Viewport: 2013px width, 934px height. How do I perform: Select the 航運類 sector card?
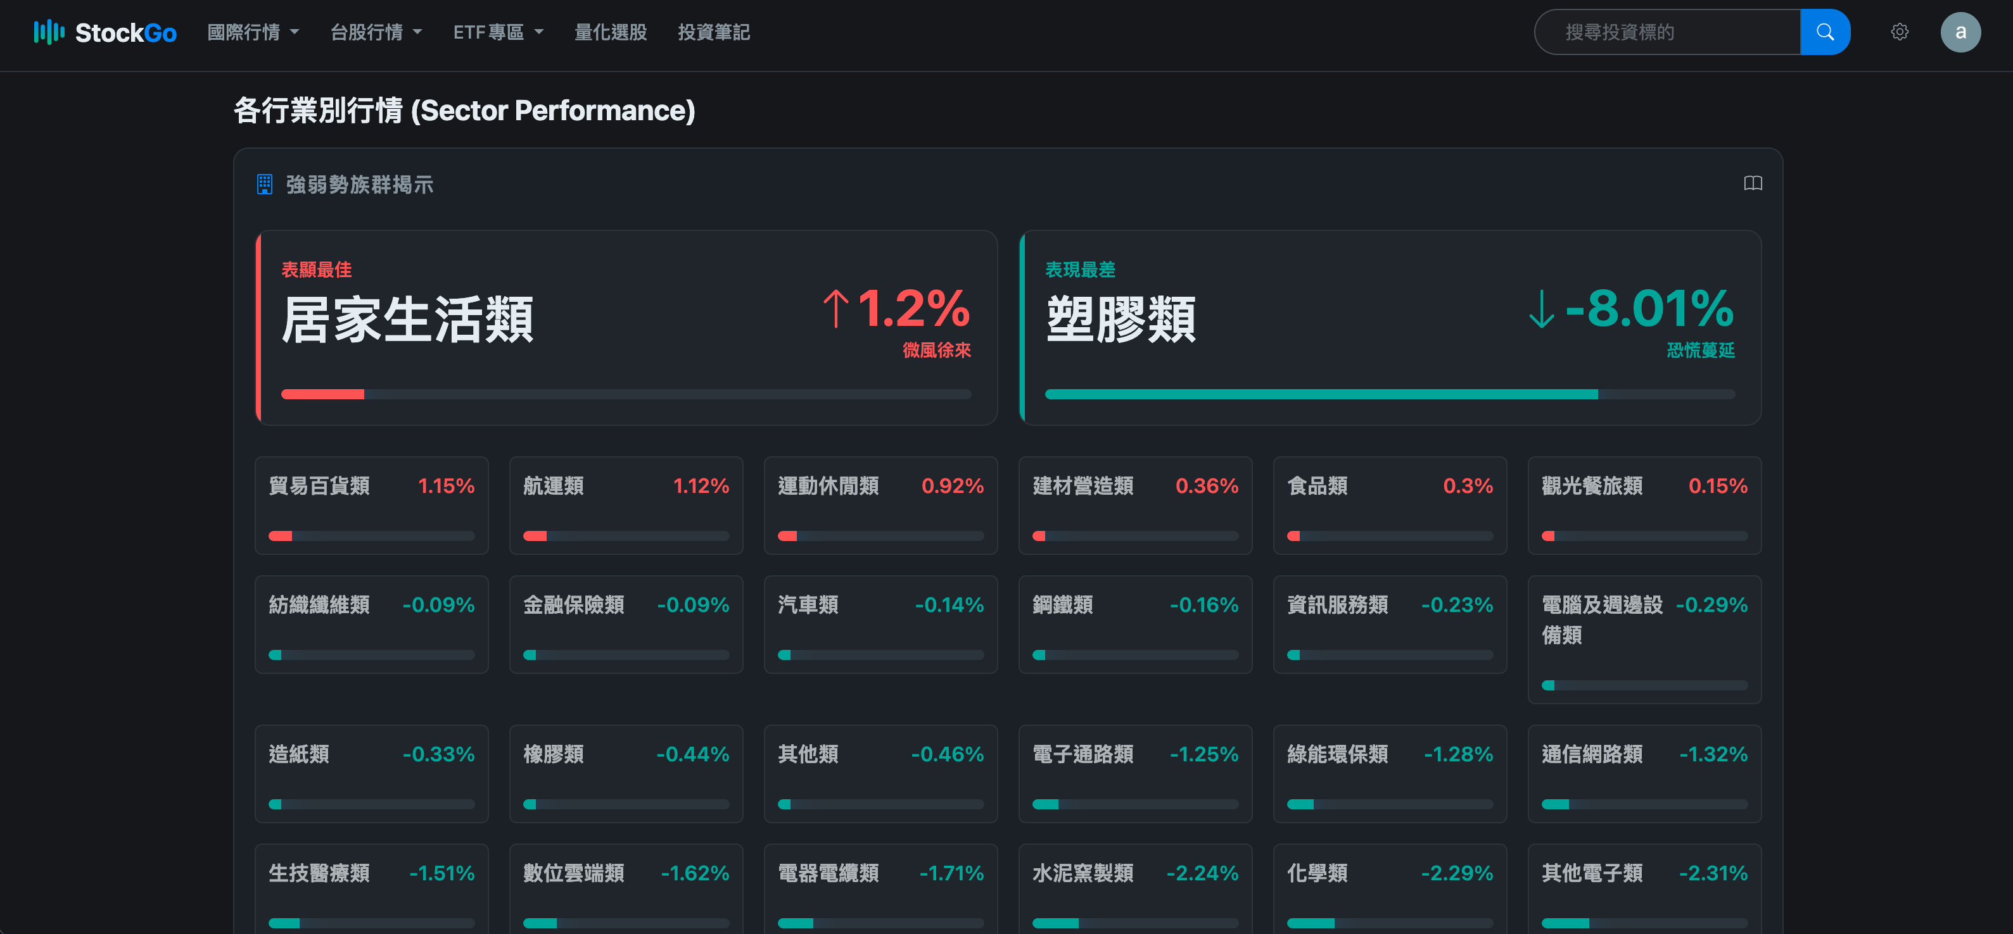(626, 505)
